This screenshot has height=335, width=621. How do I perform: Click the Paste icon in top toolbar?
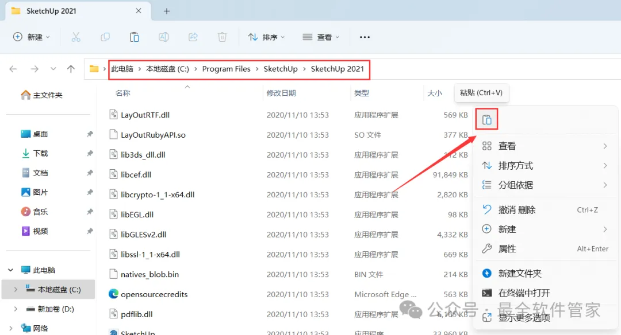pyautogui.click(x=134, y=37)
